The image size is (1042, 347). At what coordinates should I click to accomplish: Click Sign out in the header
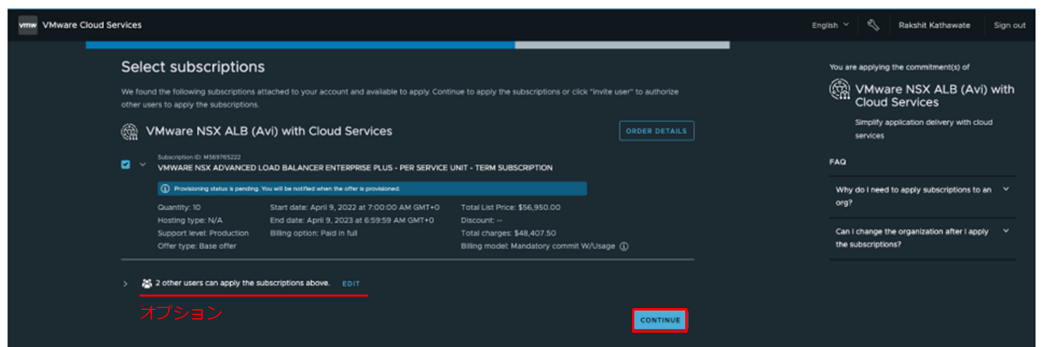(1010, 25)
